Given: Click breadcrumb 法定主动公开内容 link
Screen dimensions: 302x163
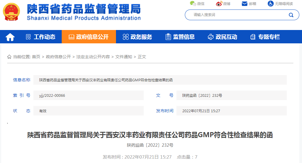Looking at the screenshot, I should (93, 57).
